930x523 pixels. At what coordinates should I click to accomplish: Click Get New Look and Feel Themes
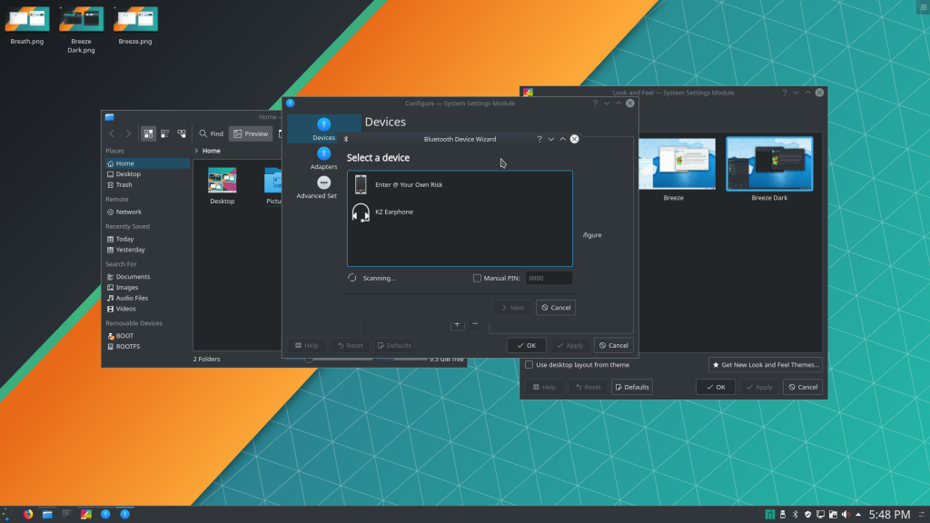pos(765,365)
